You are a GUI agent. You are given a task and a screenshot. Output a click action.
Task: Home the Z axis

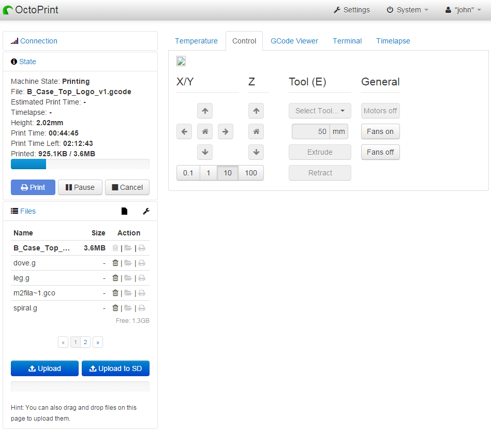click(256, 131)
